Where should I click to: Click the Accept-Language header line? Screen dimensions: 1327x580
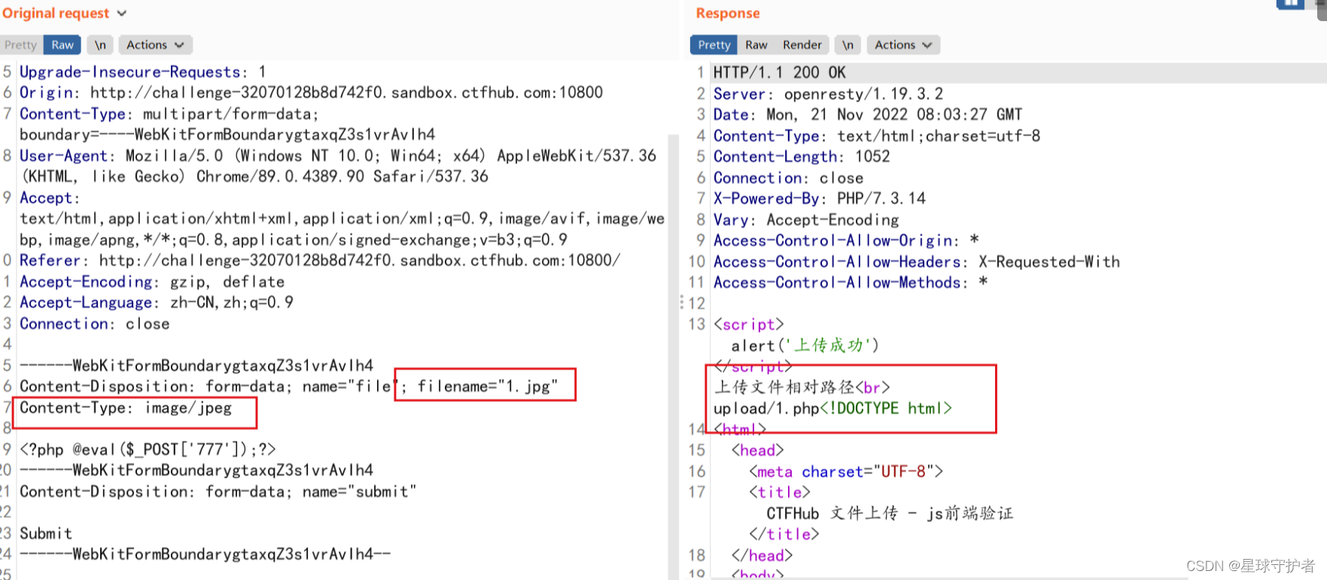point(157,302)
